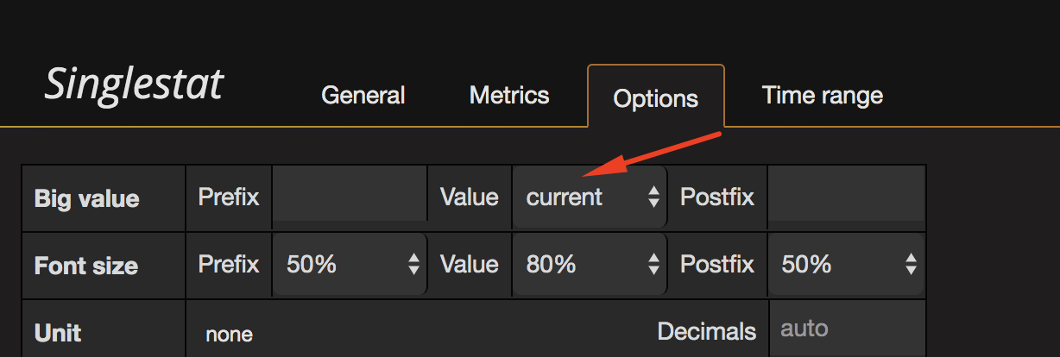Open the Value dropdown showing current
The image size is (1060, 357).
[590, 197]
